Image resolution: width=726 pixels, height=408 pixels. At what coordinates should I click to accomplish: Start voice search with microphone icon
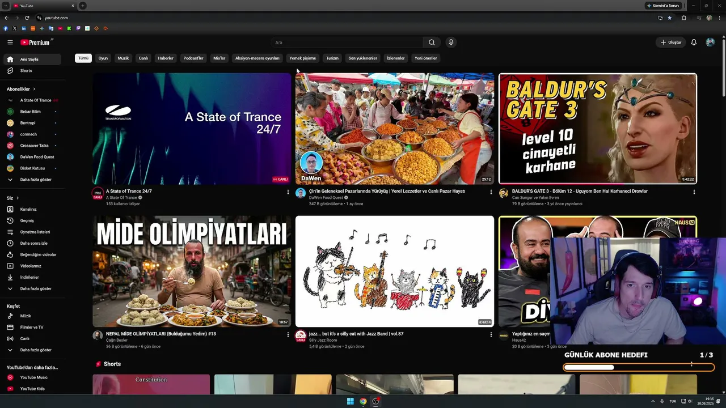coord(451,42)
